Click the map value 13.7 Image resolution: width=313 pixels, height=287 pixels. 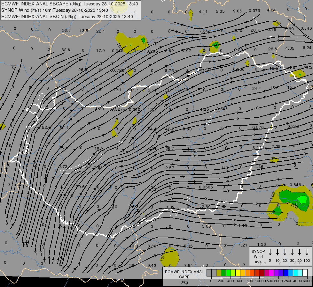(152, 109)
